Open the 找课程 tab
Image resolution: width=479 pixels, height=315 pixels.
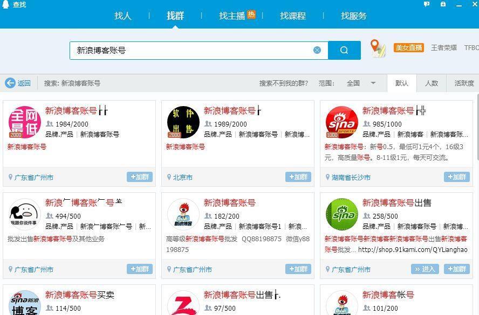pyautogui.click(x=292, y=16)
